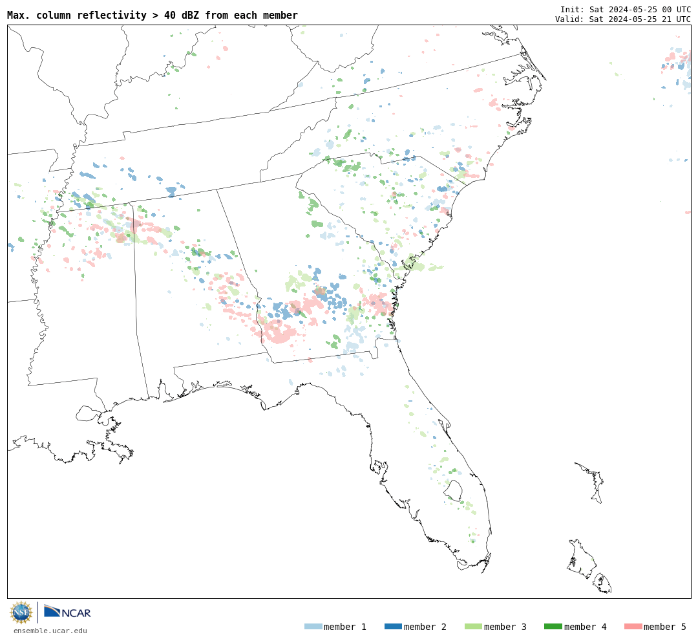
Task: Select the "member 2" legend label
Action: pyautogui.click(x=425, y=627)
